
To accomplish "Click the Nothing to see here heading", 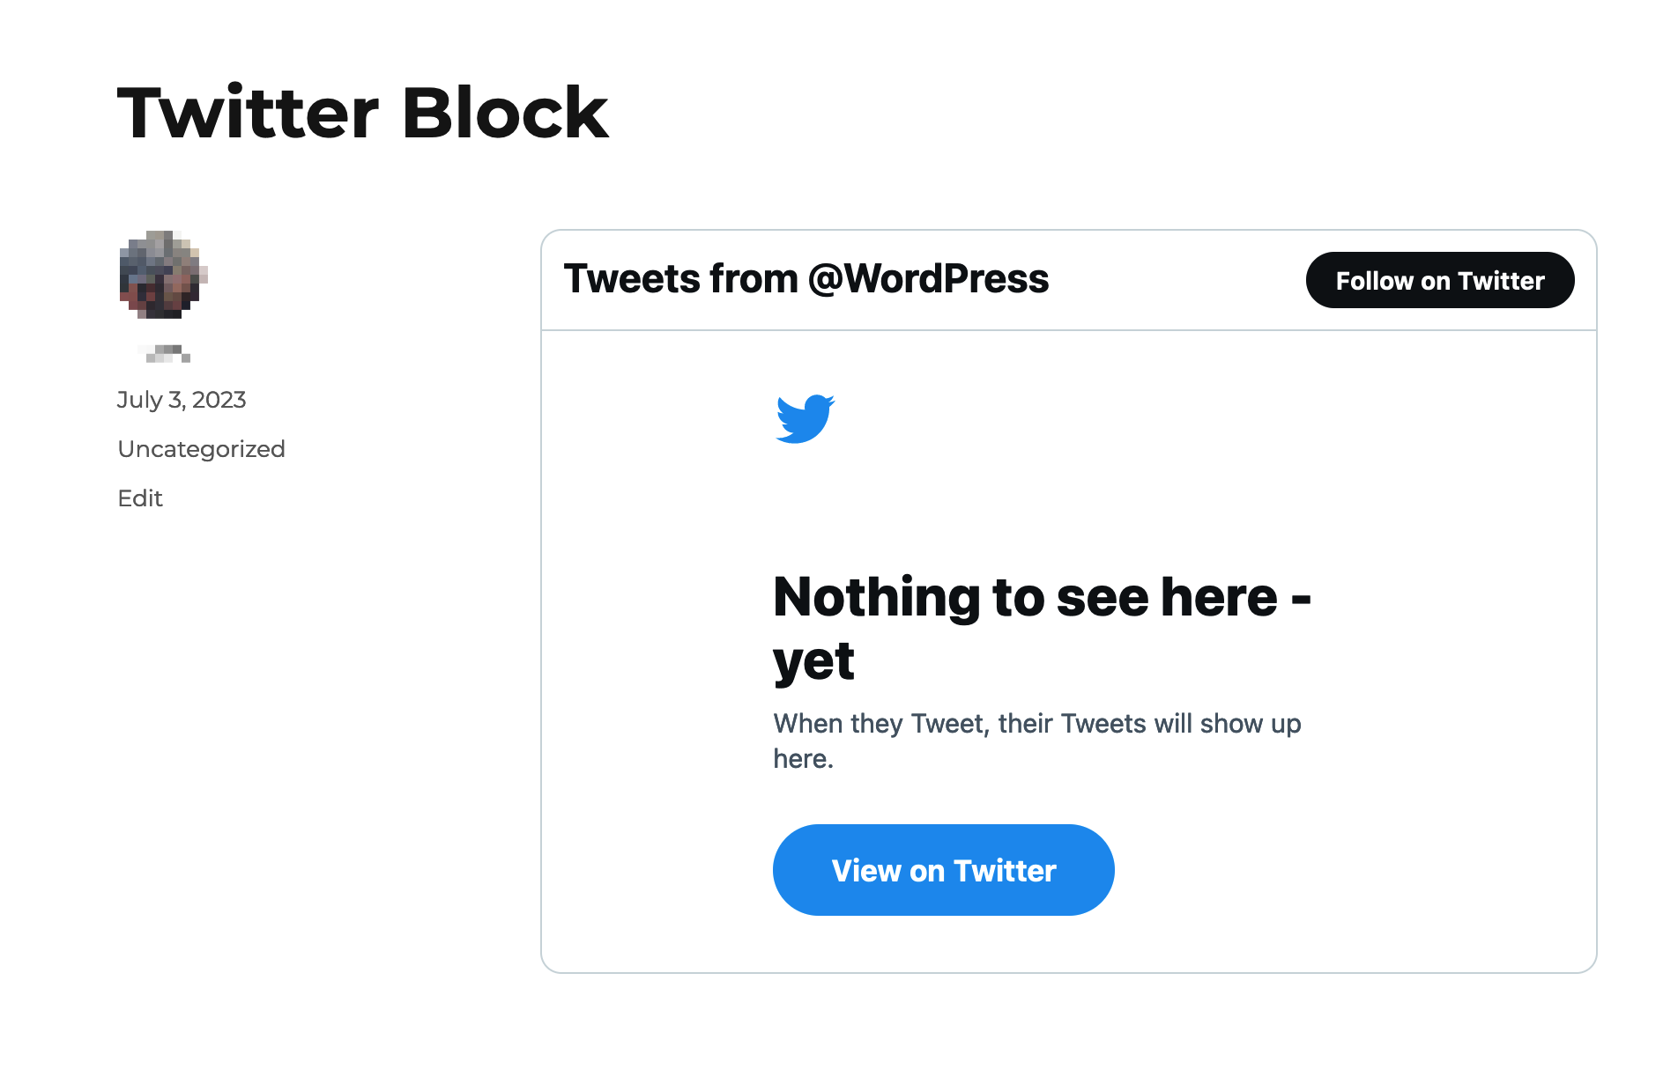I will pyautogui.click(x=1041, y=627).
